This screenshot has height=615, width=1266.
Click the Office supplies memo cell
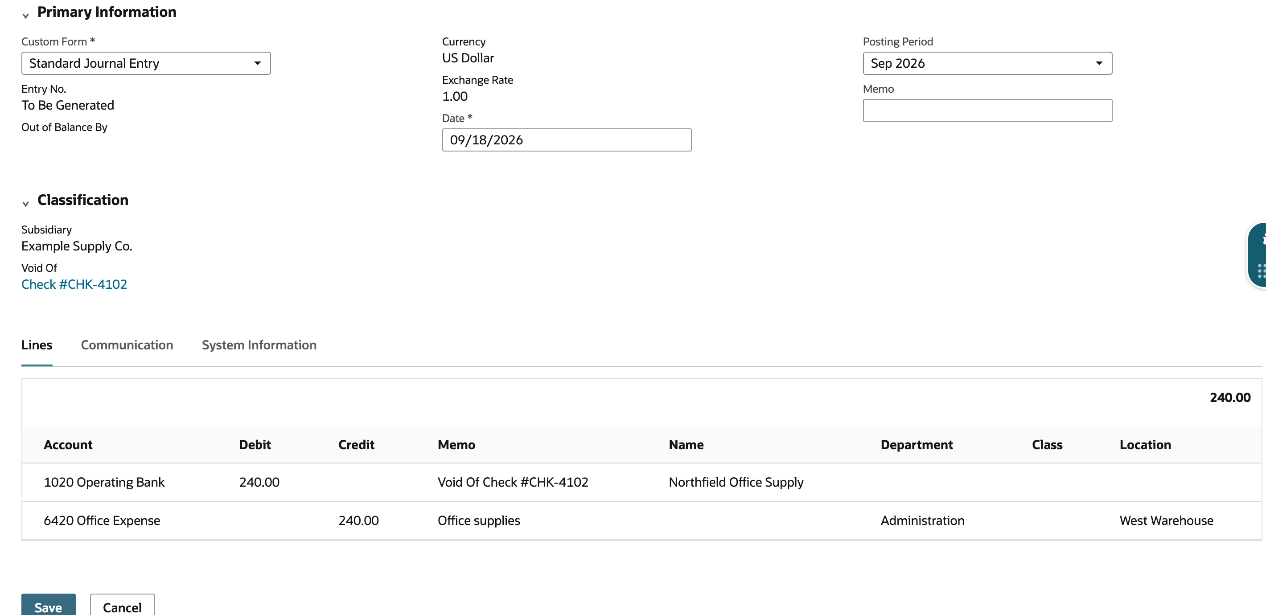coord(479,520)
